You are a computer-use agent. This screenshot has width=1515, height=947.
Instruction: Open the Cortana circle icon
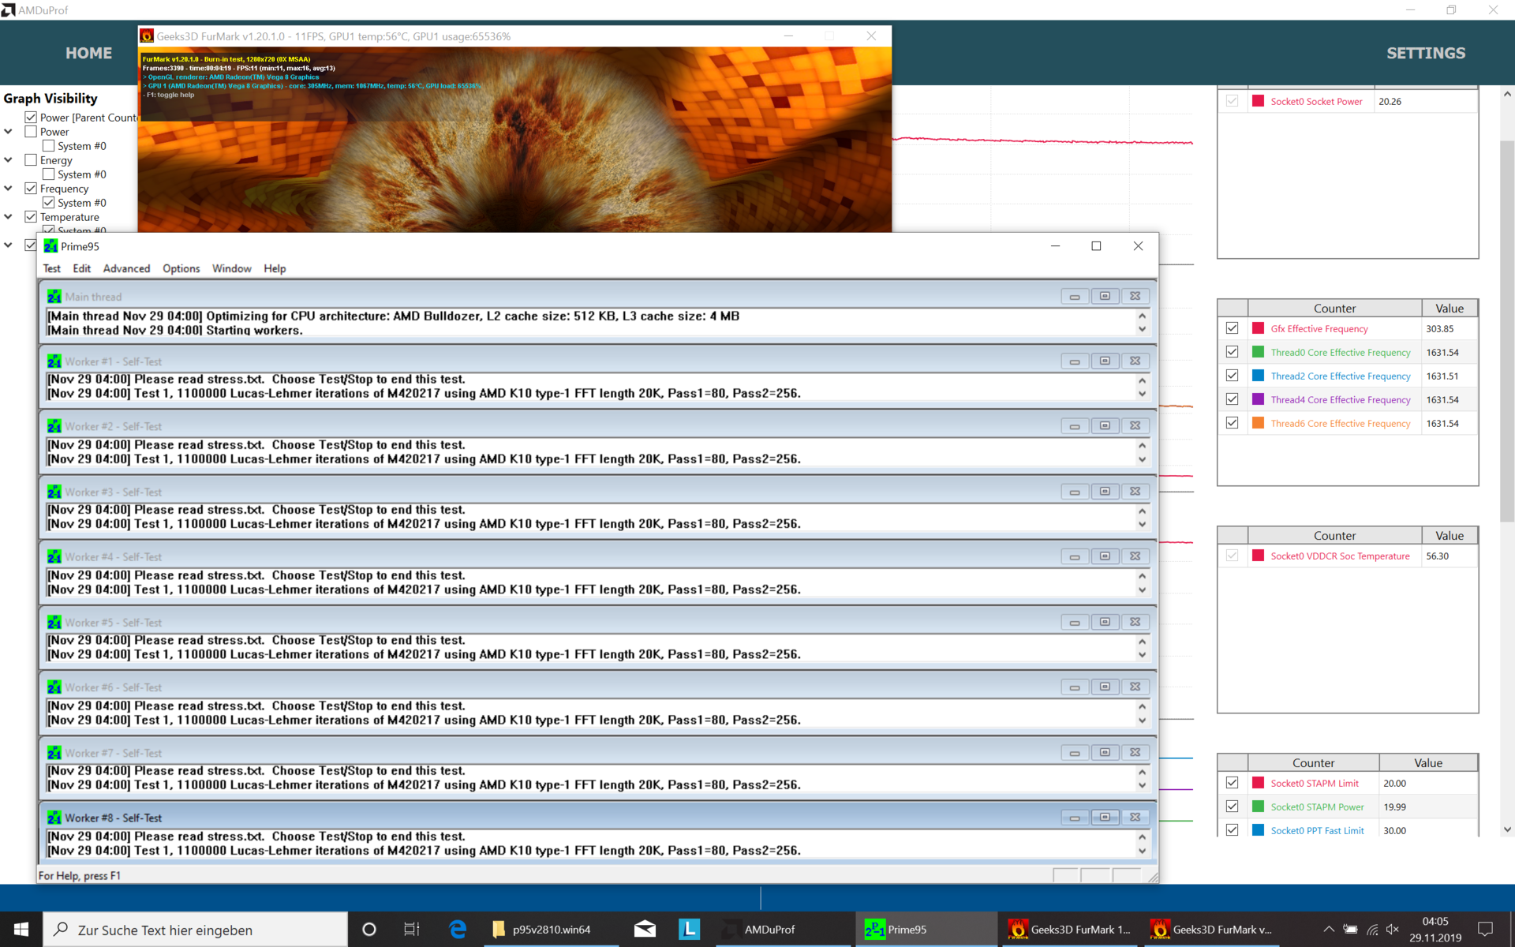pos(368,930)
